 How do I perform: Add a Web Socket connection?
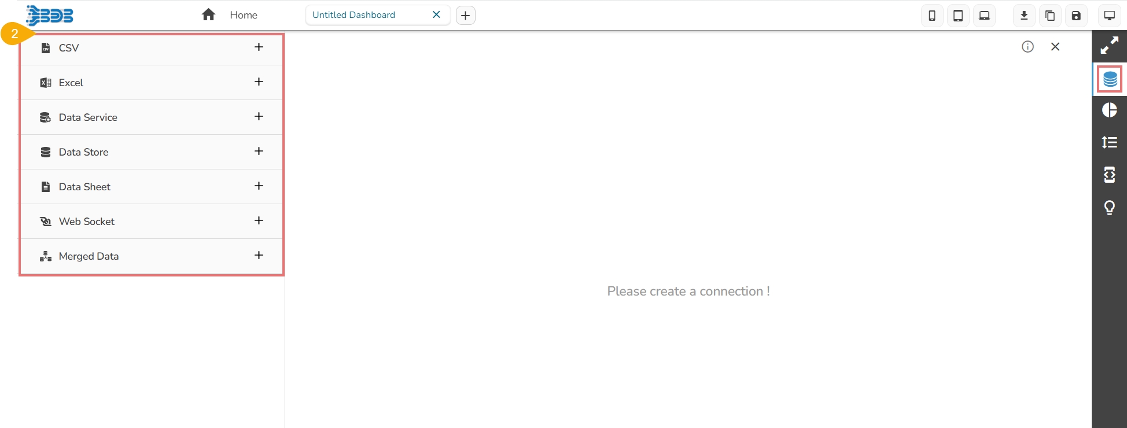tap(259, 220)
